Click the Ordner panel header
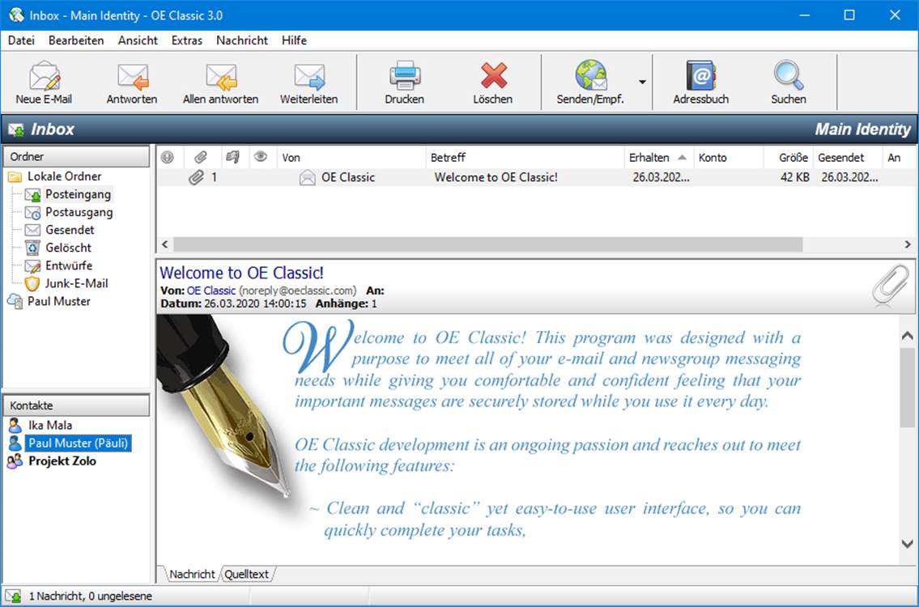Viewport: 919px width, 607px height. coord(76,156)
